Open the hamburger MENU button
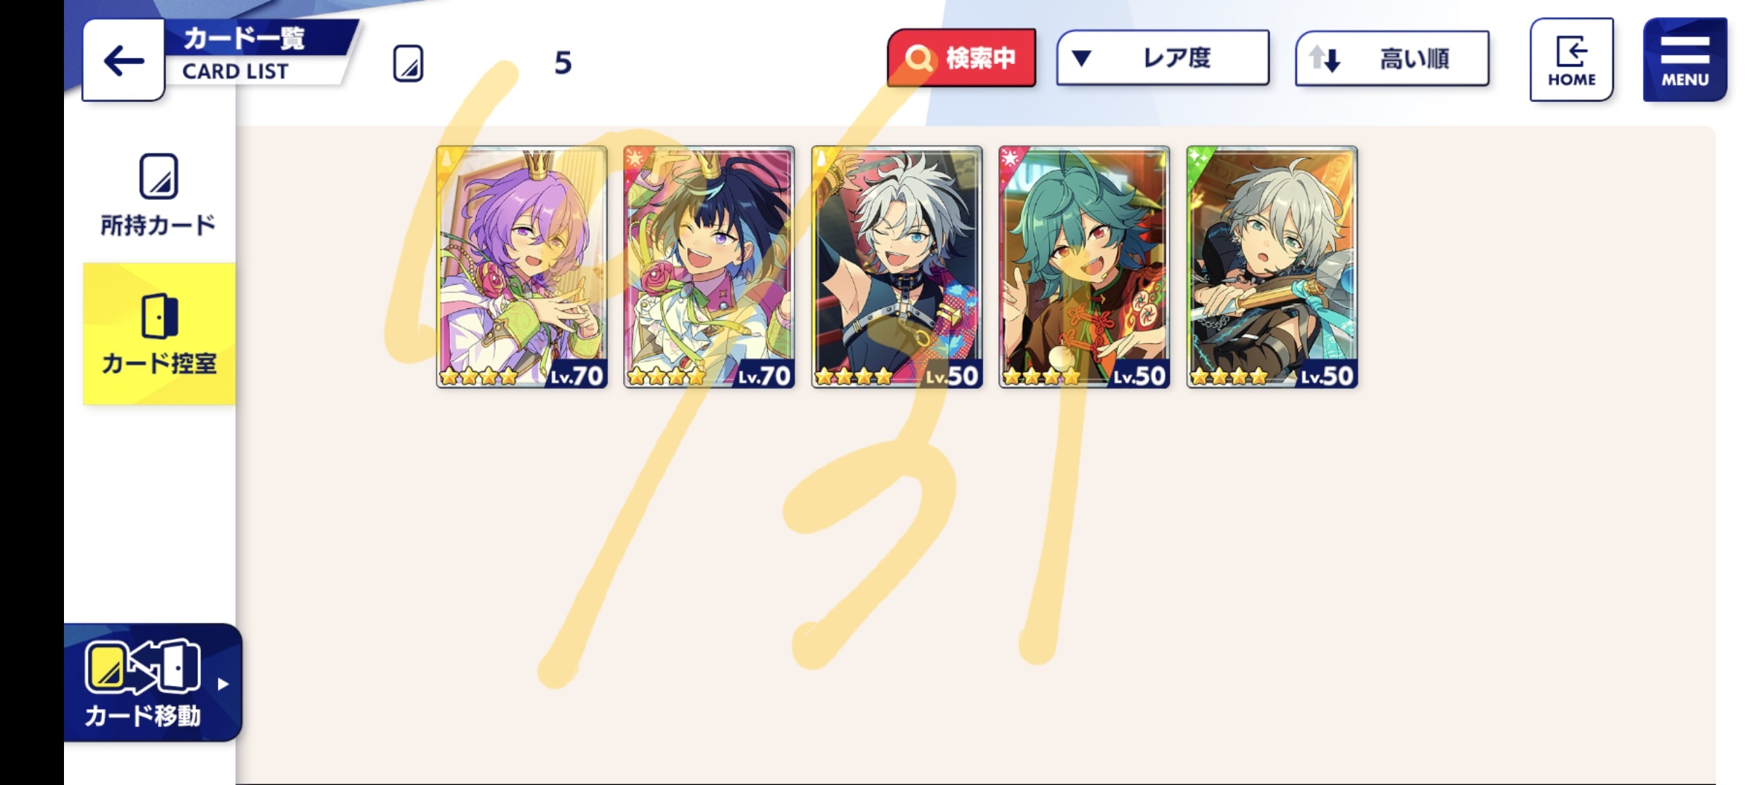1745x785 pixels. click(1685, 60)
